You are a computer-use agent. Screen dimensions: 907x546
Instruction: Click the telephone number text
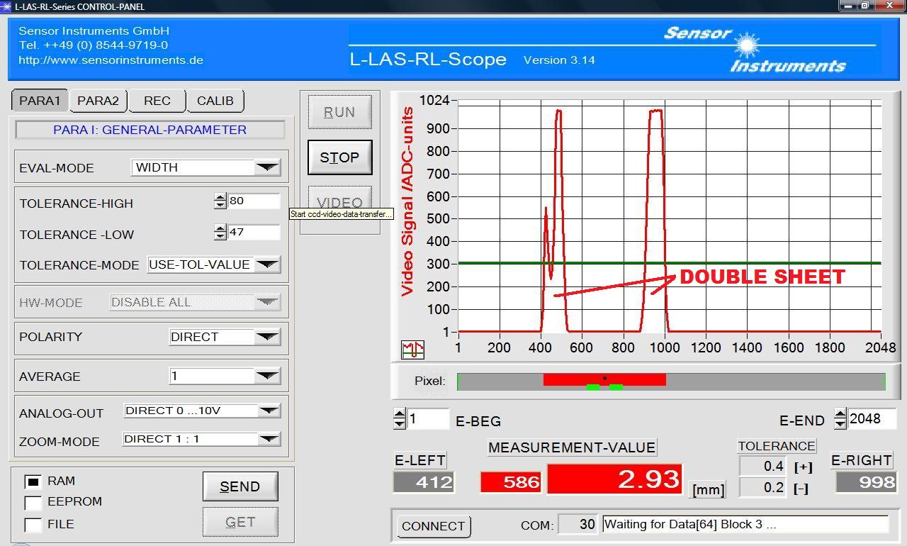pos(94,45)
